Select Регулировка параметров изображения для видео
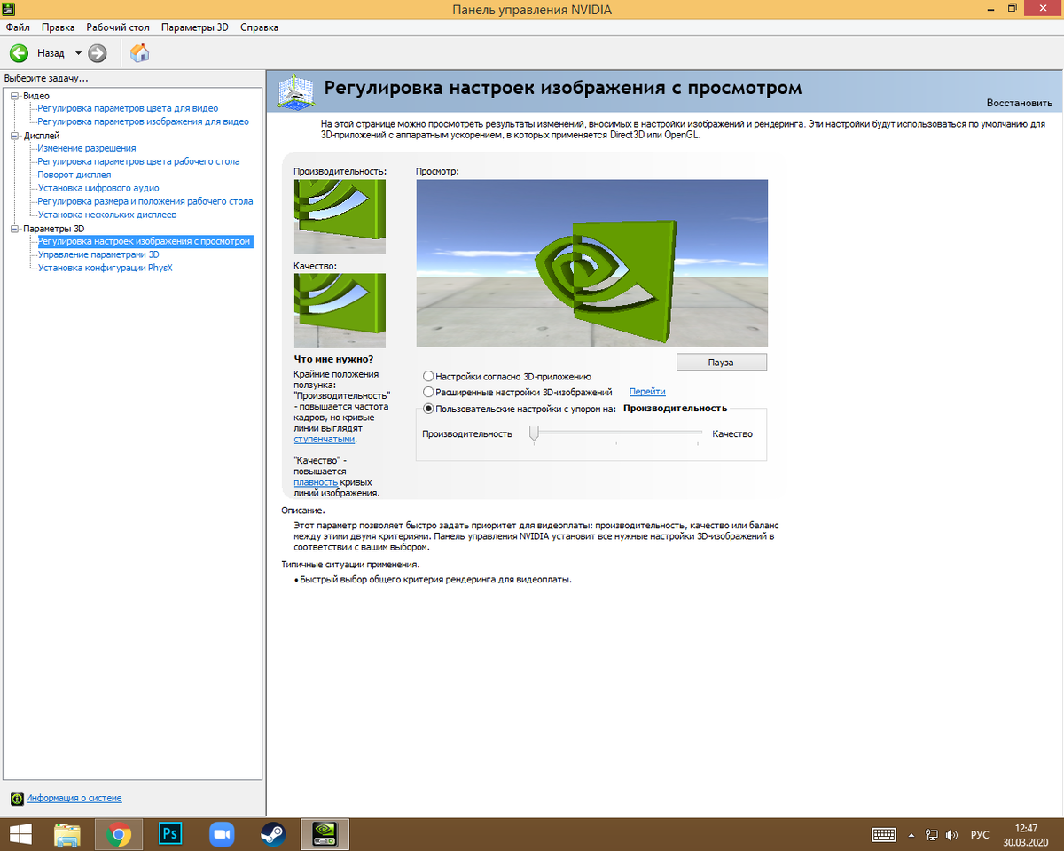Viewport: 1064px width, 851px height. (x=144, y=121)
